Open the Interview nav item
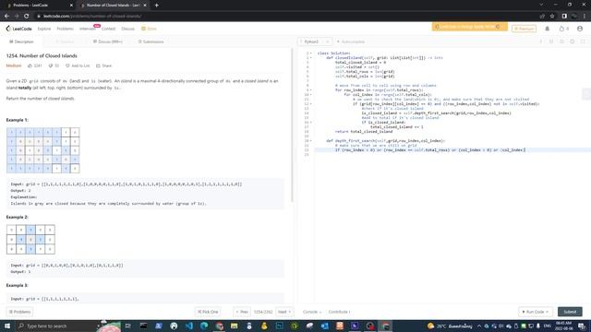The image size is (591, 332). point(87,29)
